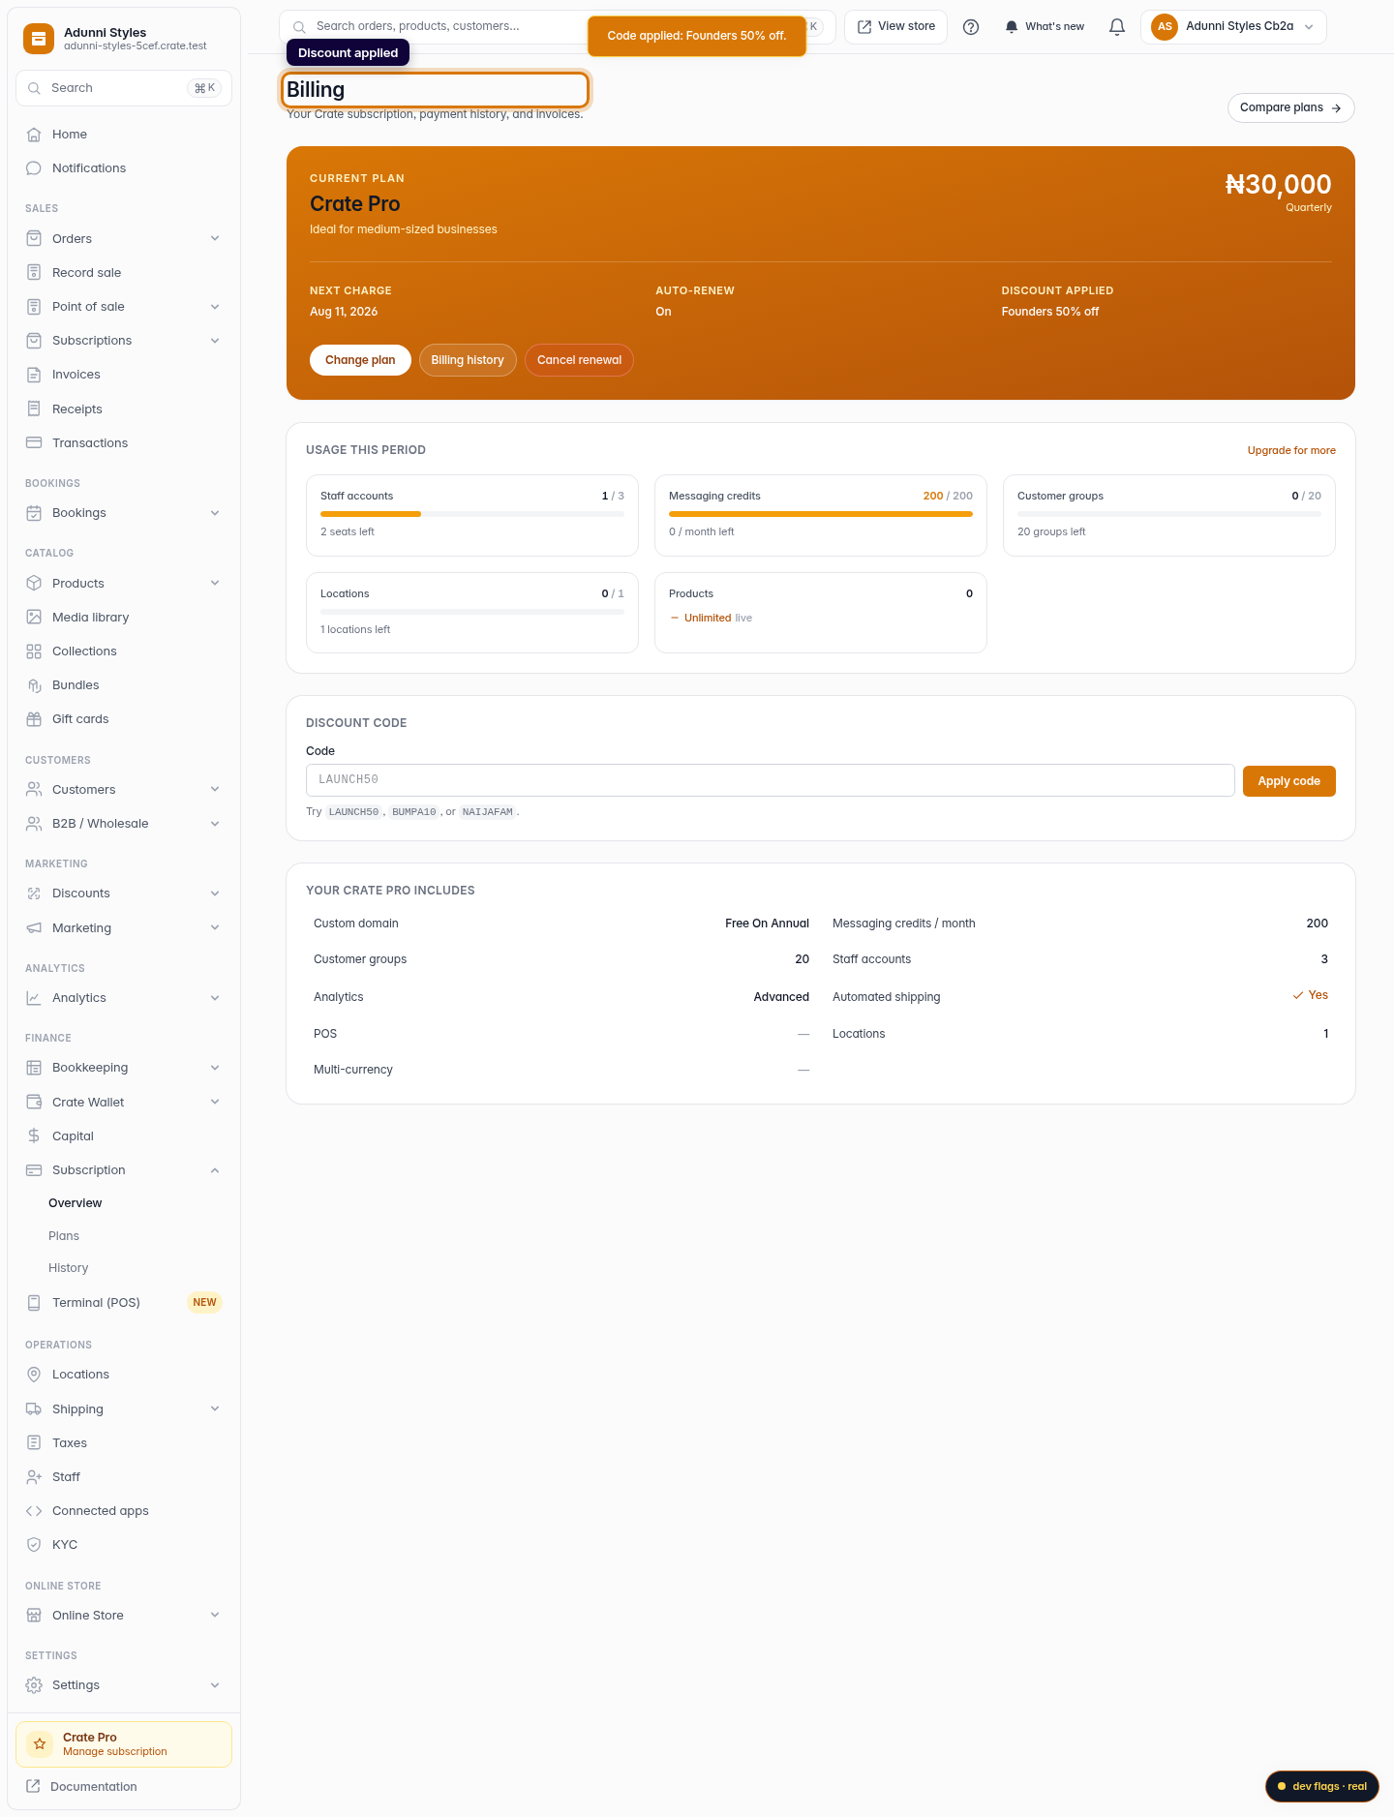Open What's new in header
Viewport: 1394px width, 1817px height.
click(x=1044, y=27)
